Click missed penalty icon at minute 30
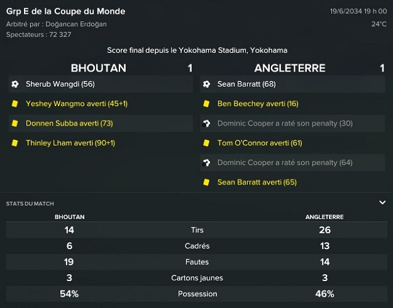 (x=206, y=124)
